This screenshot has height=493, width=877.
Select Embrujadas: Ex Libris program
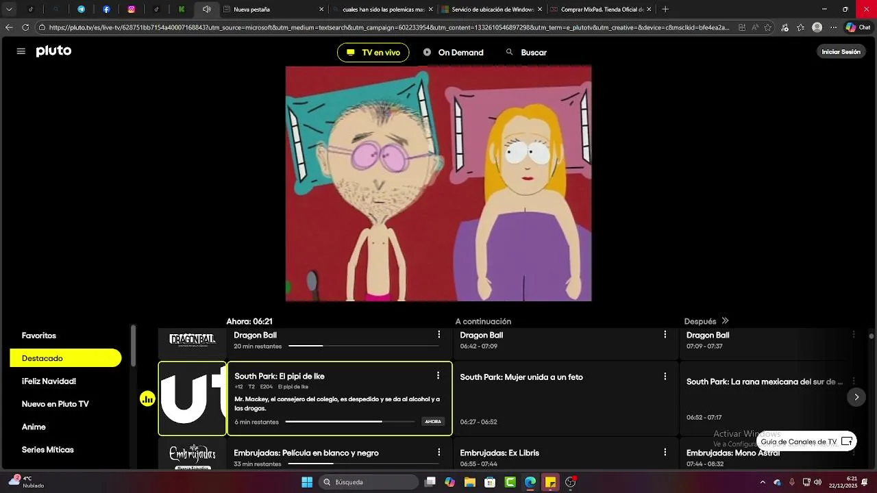coord(499,453)
